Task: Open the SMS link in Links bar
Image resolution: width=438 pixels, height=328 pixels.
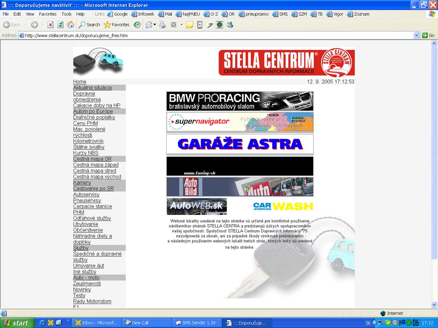Action: (280, 14)
